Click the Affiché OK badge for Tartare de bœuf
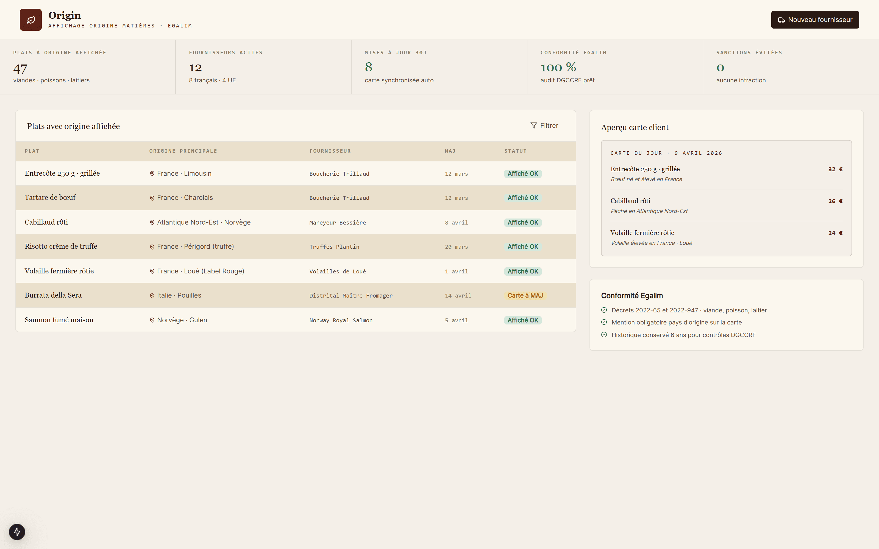The image size is (879, 549). click(x=523, y=198)
